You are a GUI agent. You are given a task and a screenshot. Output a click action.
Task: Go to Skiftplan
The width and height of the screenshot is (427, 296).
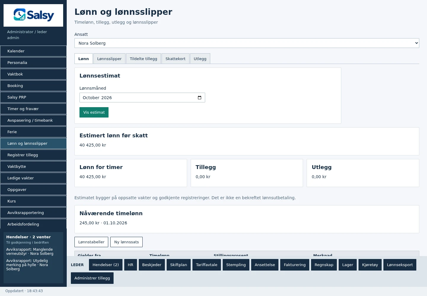click(179, 265)
